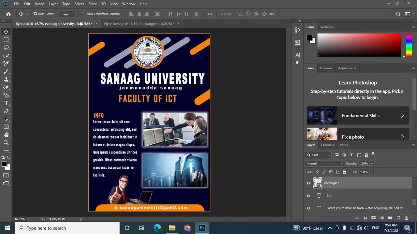417x234 pixels.
Task: Enable Show Transform Controls
Action: [x=82, y=14]
